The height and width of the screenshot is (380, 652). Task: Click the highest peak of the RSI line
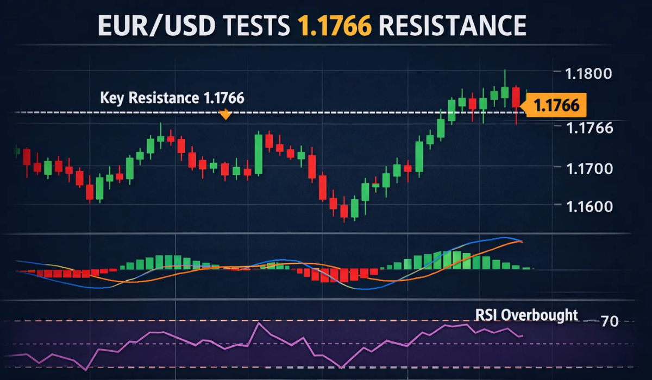tap(260, 324)
